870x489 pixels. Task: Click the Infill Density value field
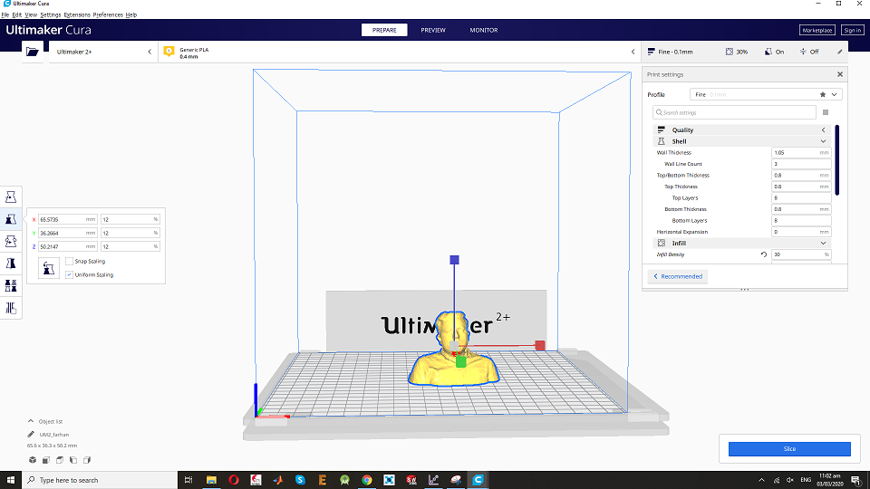pos(801,254)
